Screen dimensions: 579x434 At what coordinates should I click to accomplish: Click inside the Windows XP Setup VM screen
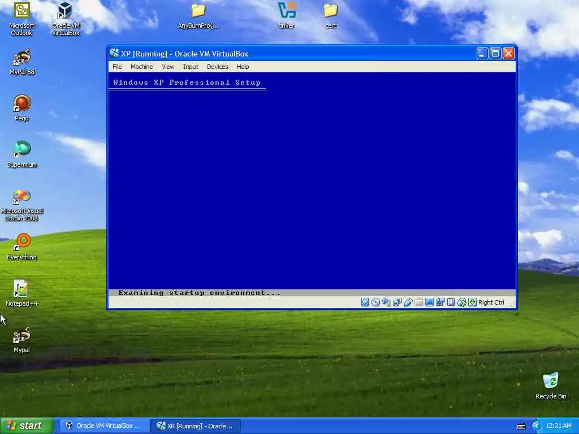click(312, 185)
